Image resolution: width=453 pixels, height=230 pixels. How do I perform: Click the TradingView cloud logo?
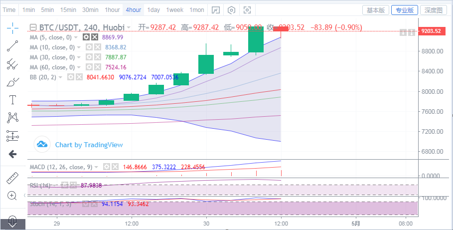42,144
